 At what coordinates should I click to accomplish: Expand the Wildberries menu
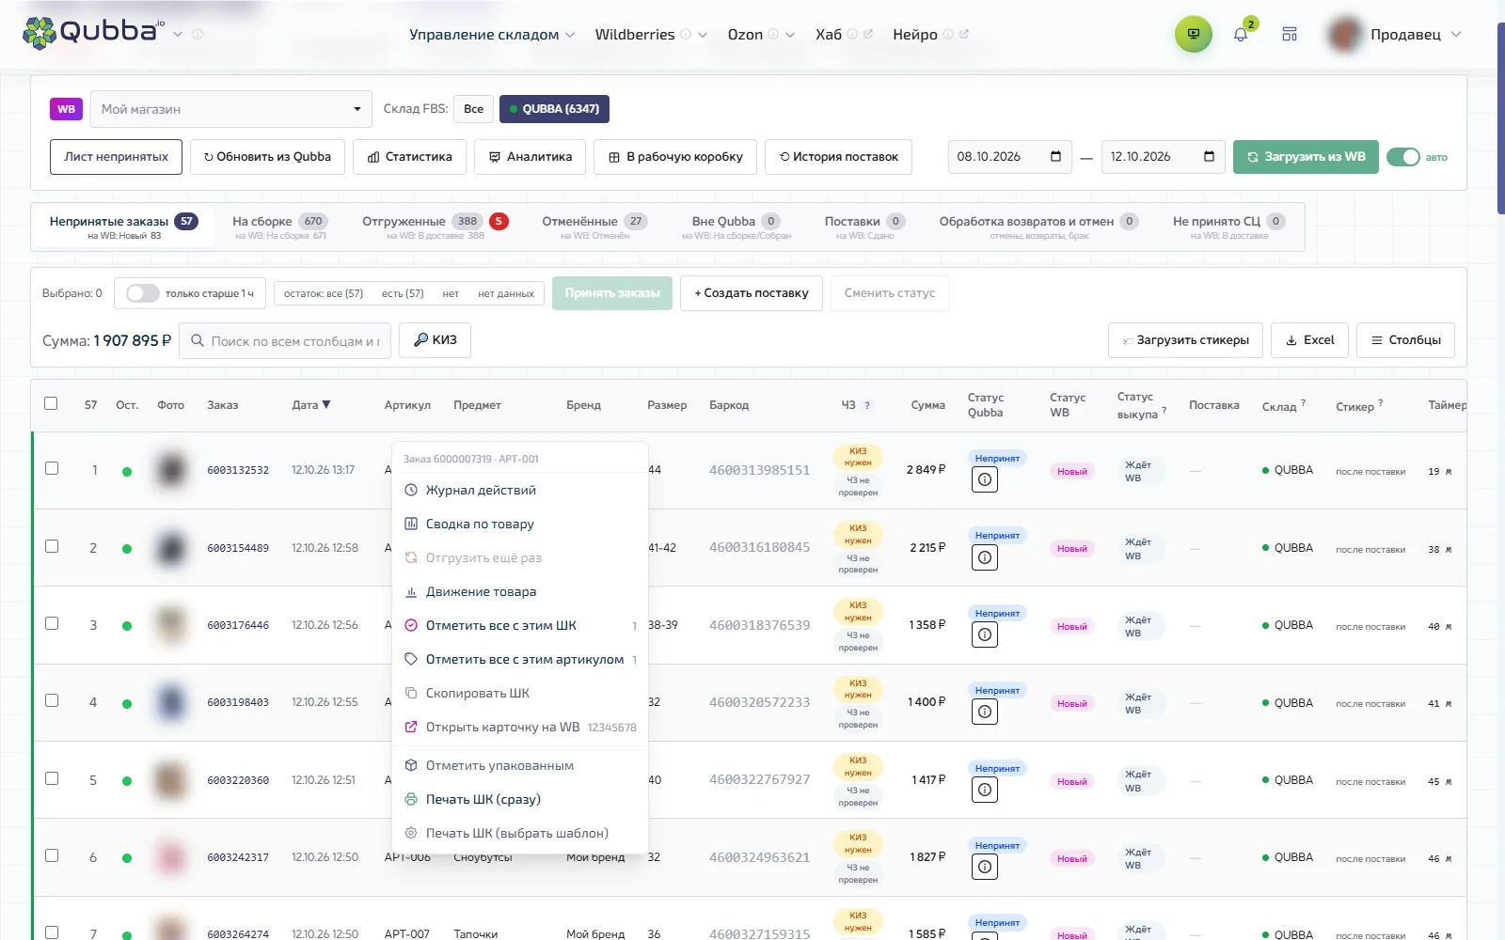(651, 35)
